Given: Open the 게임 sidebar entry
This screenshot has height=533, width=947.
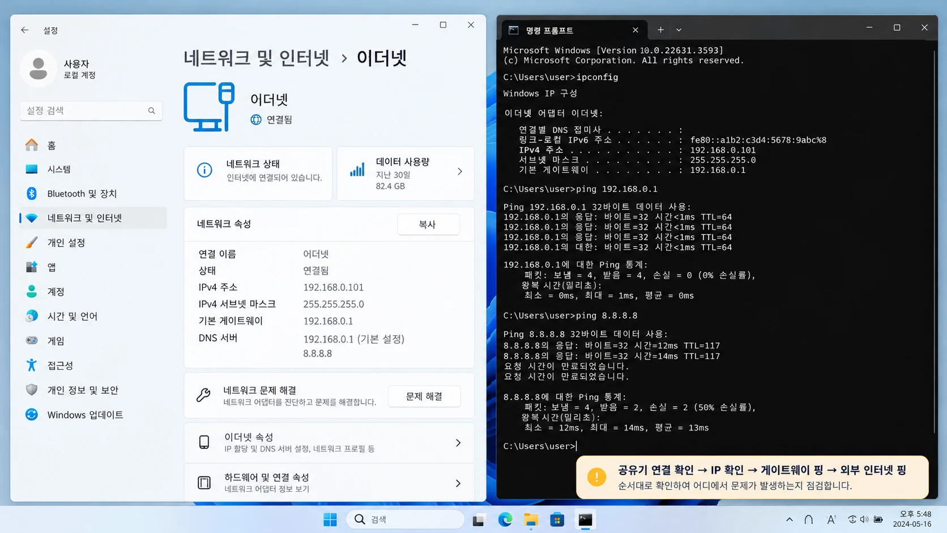Looking at the screenshot, I should click(93, 341).
